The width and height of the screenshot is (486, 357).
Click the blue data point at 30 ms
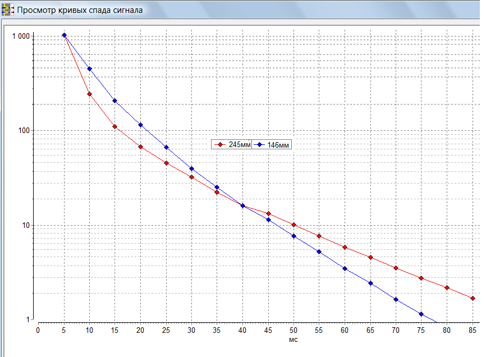(191, 168)
